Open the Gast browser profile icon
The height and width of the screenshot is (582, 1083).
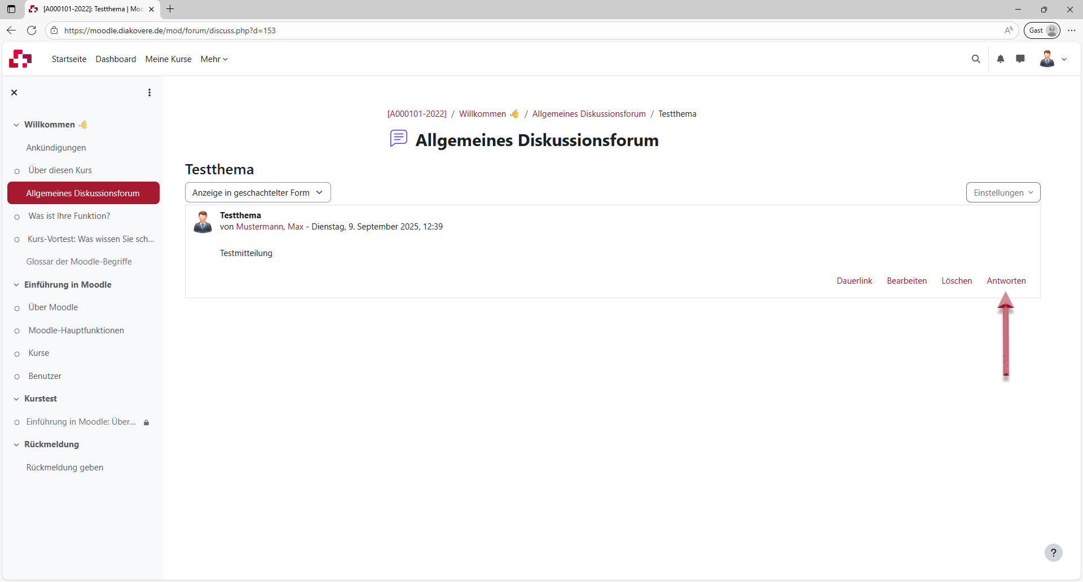pos(1041,30)
